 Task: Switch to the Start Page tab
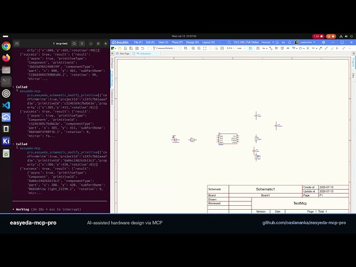pyautogui.click(x=122, y=53)
